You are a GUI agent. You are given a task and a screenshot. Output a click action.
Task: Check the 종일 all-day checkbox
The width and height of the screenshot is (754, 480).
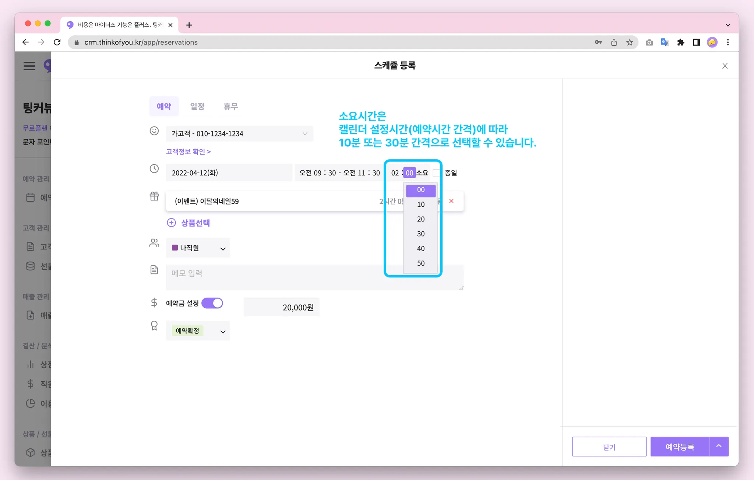pyautogui.click(x=437, y=173)
